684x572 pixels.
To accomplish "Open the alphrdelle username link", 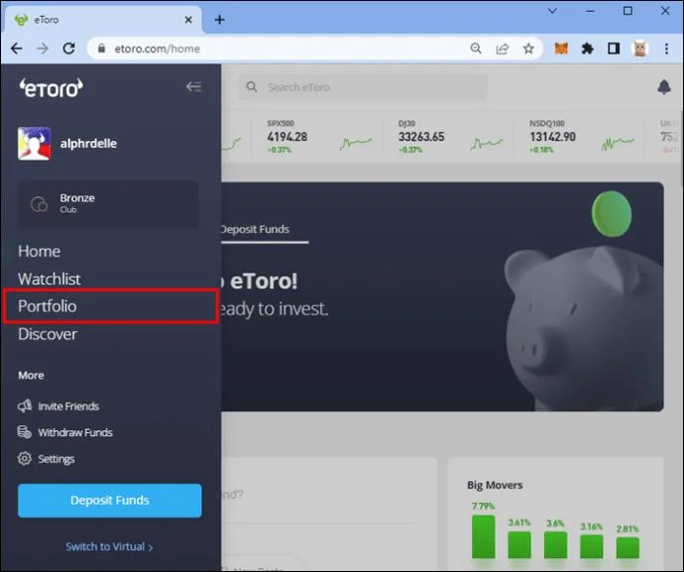I will click(88, 144).
